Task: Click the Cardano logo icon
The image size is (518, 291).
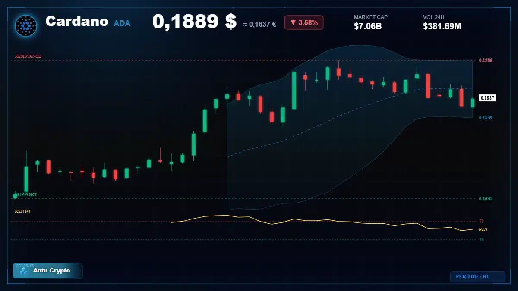Action: (26, 25)
